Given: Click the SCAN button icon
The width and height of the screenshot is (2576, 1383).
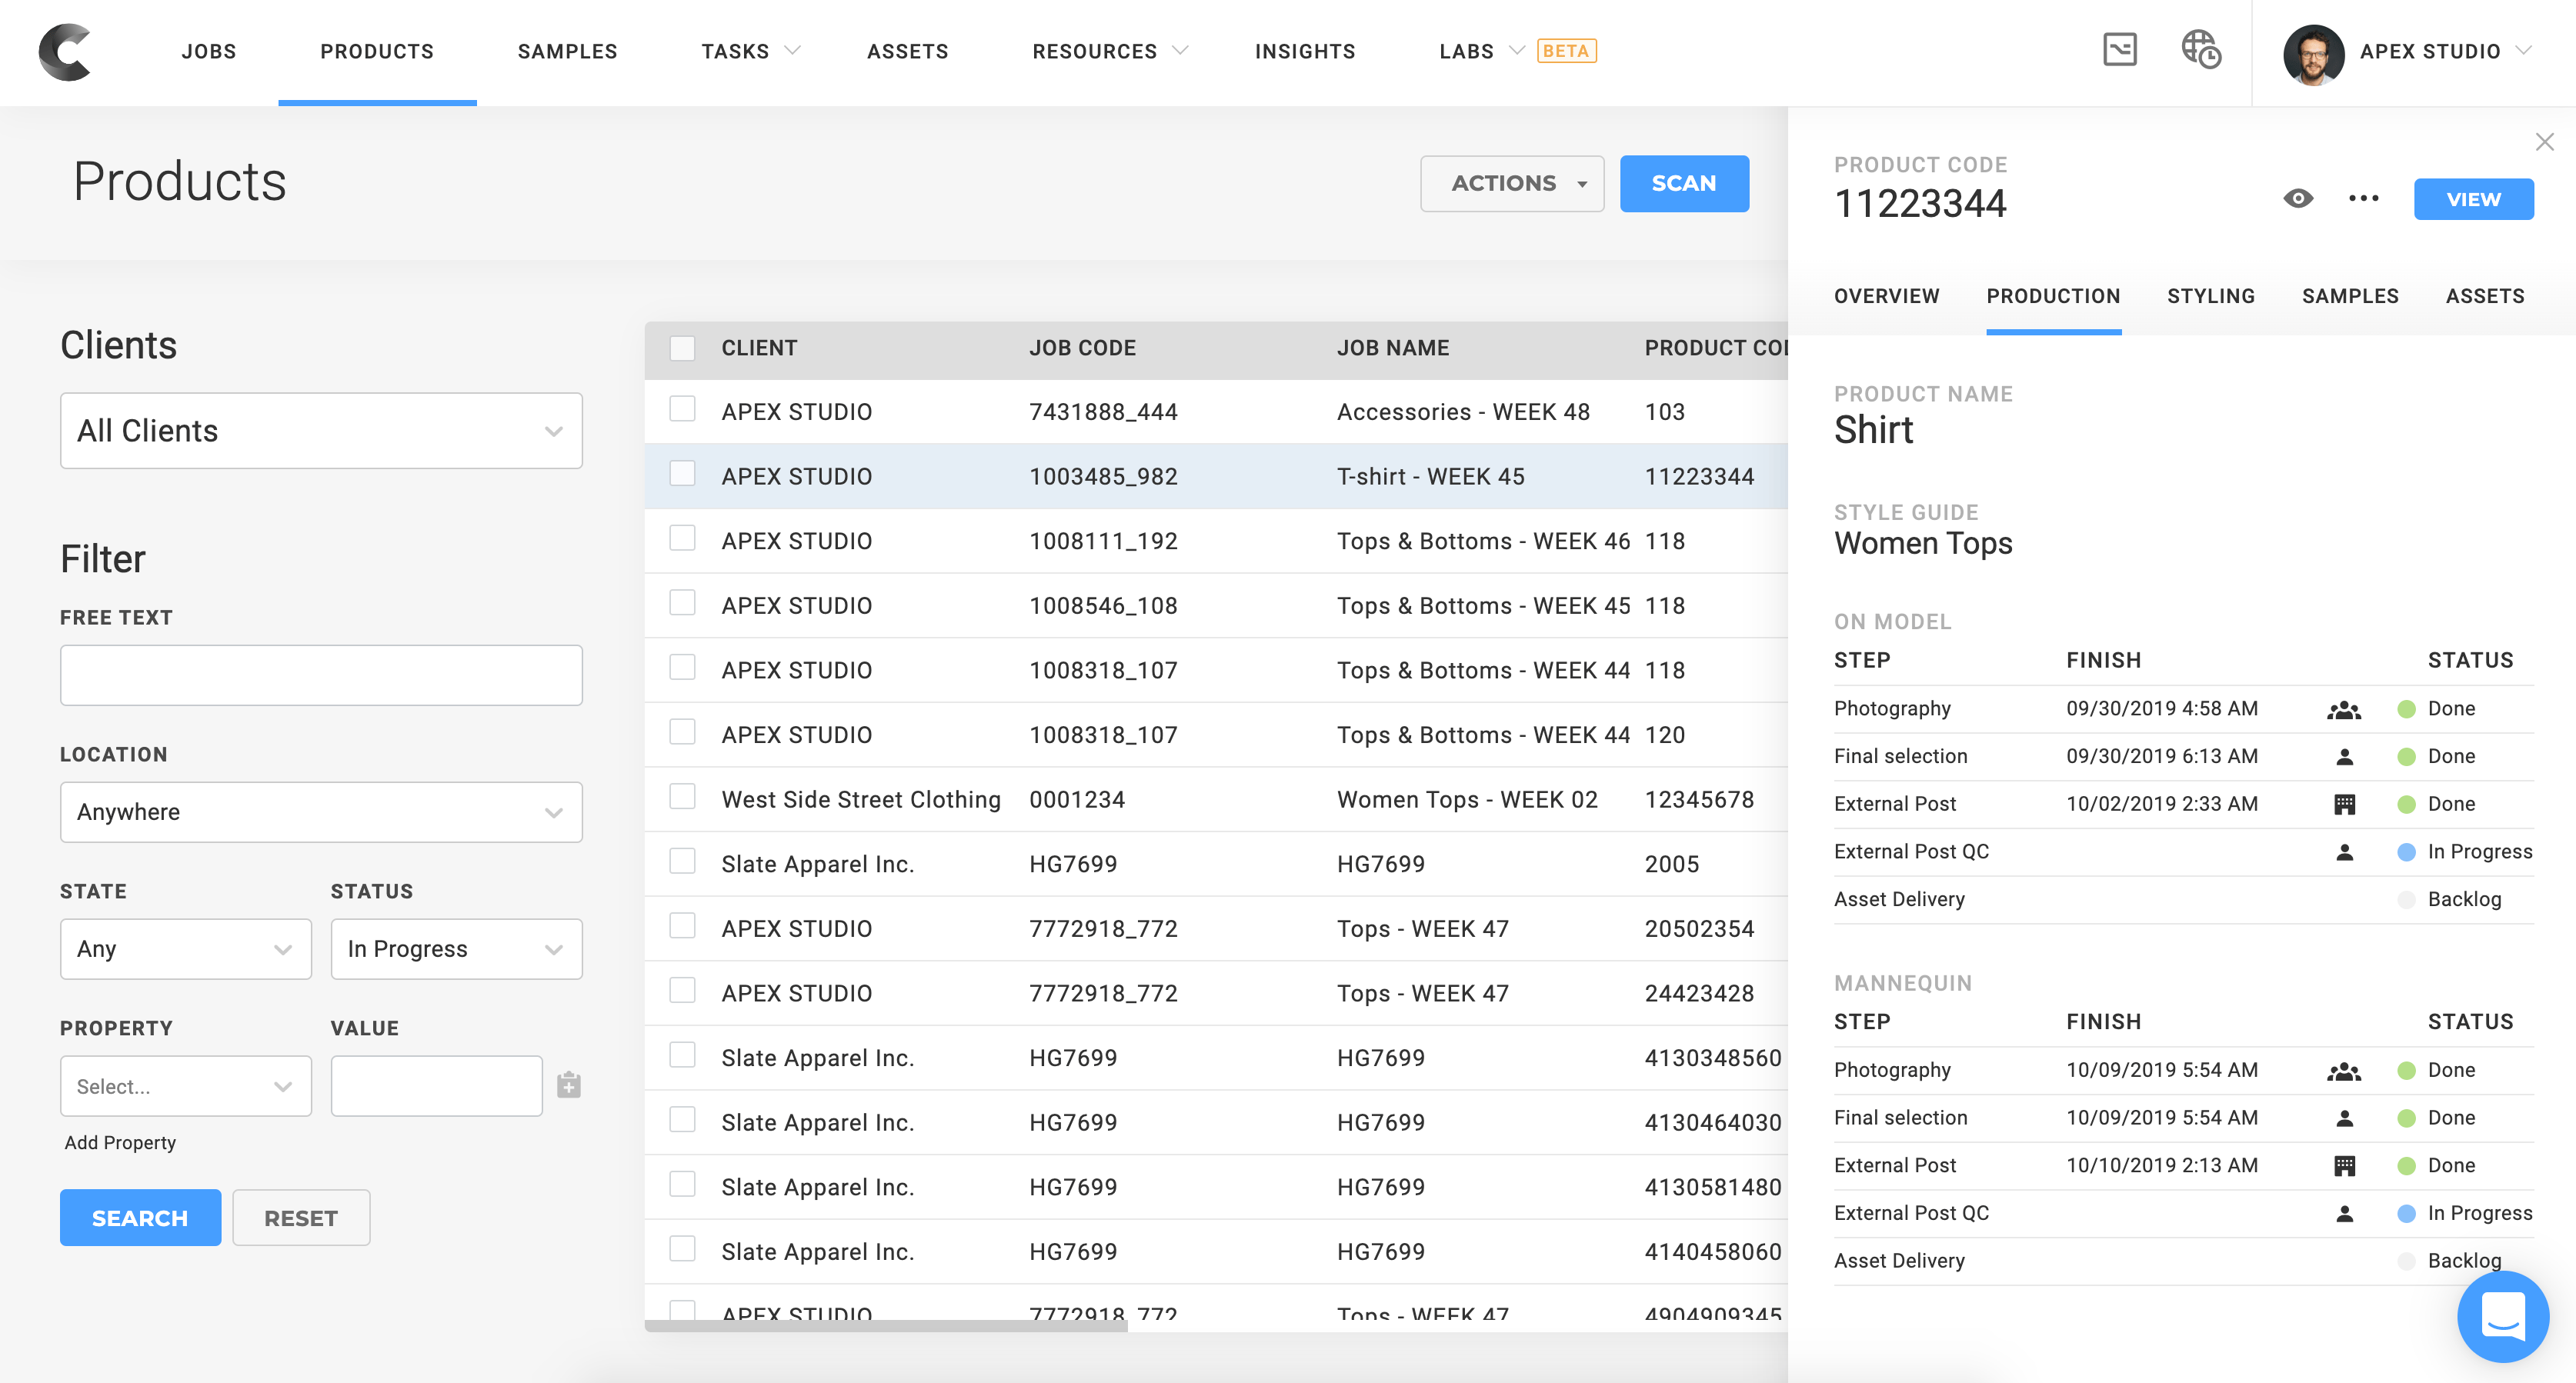Looking at the screenshot, I should pyautogui.click(x=1687, y=182).
